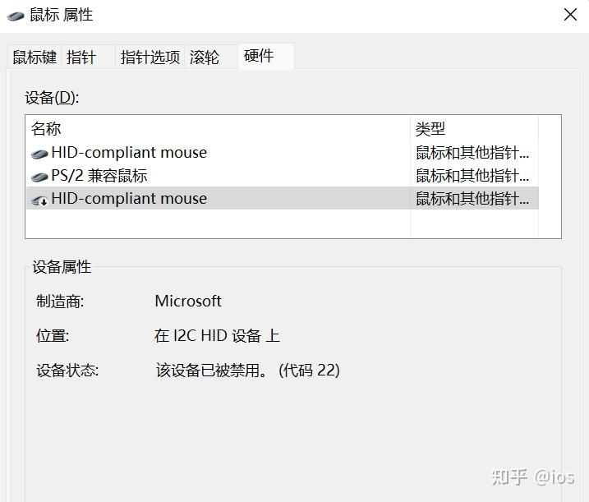This screenshot has width=589, height=502.
Task: Click the 类型 column header
Action: pos(430,129)
